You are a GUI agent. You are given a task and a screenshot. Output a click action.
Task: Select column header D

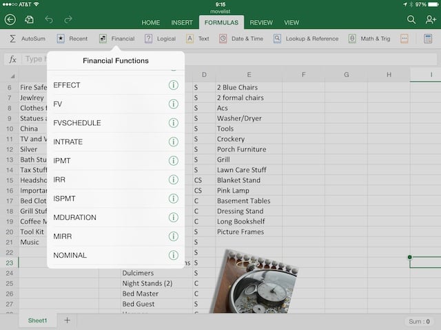click(x=204, y=75)
